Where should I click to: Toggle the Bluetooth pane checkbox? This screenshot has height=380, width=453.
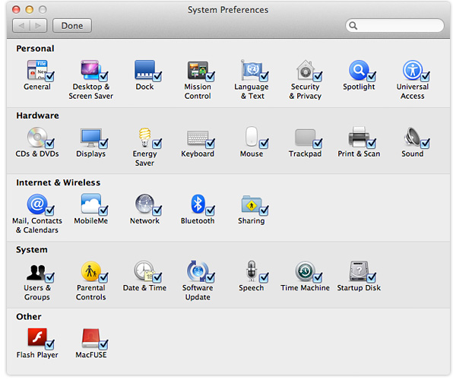coord(210,211)
